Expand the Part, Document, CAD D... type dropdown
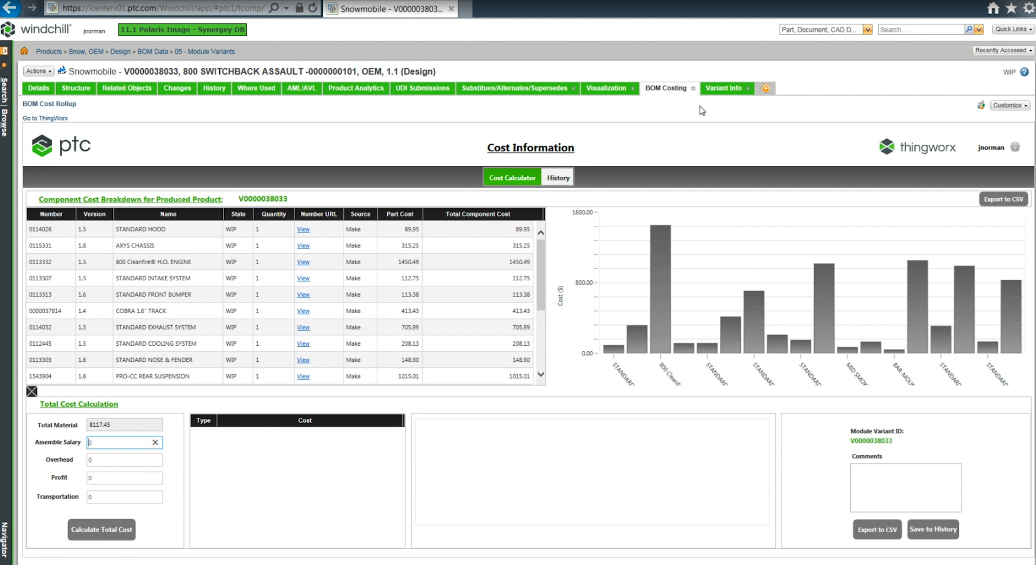 click(x=868, y=29)
